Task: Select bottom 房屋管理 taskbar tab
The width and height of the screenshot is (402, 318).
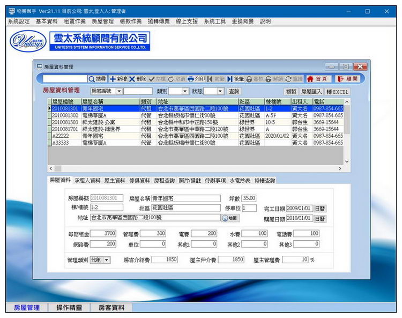Action: pos(27,307)
